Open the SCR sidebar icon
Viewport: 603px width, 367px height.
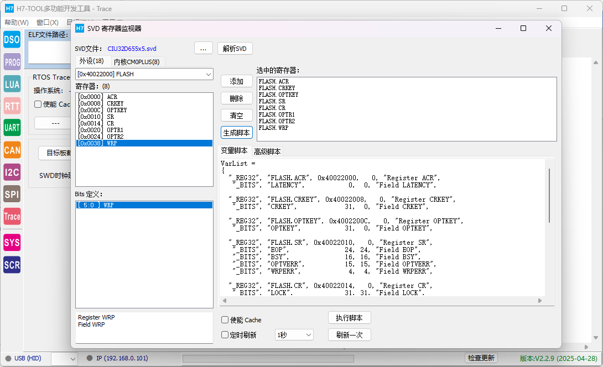[x=12, y=265]
